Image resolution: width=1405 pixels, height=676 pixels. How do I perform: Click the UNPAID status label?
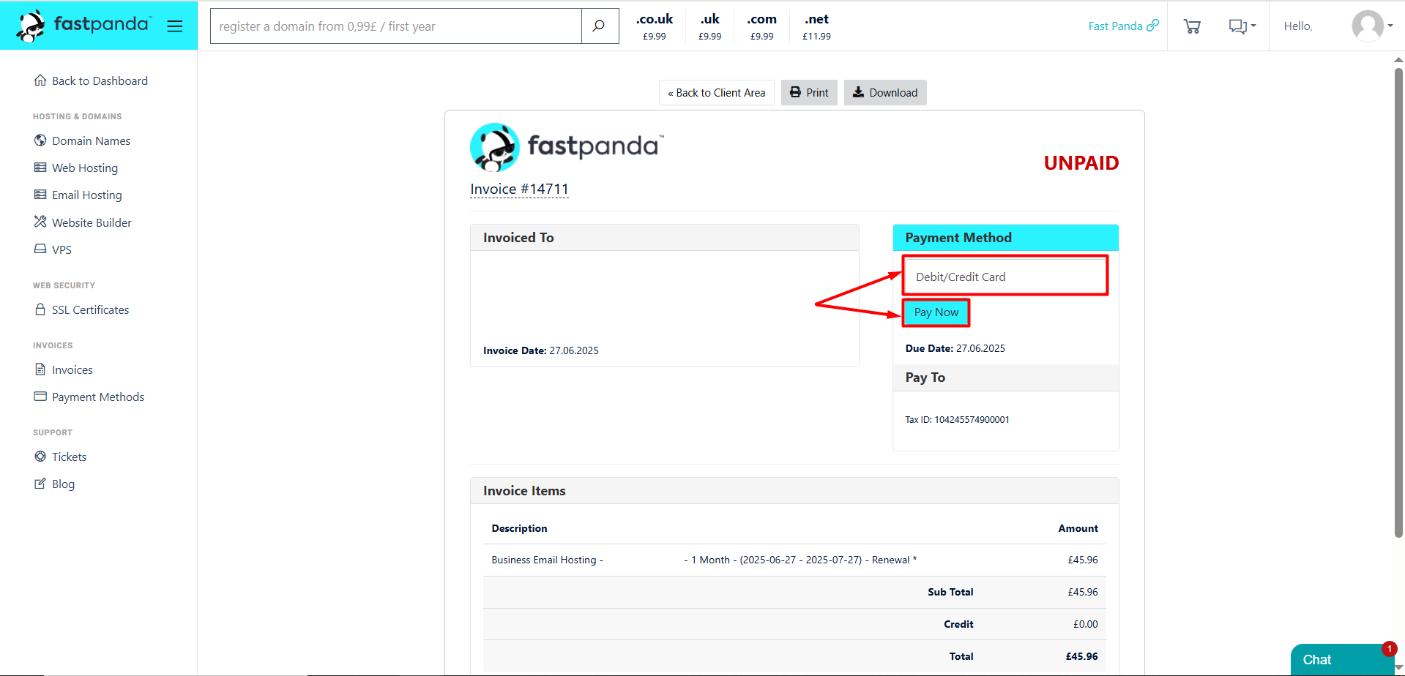pyautogui.click(x=1081, y=162)
